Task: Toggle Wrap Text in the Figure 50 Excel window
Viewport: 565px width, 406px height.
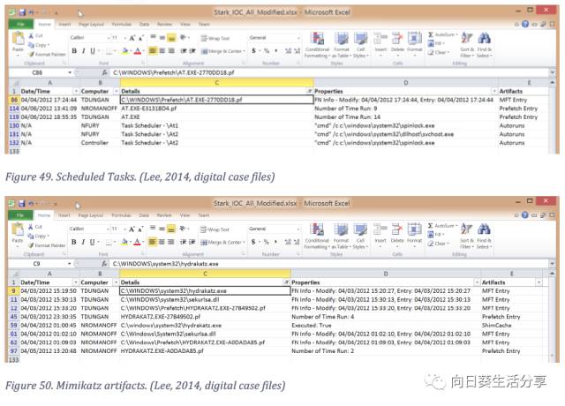Action: coord(215,229)
